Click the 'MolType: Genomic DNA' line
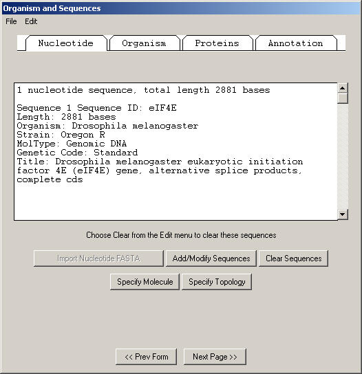The height and width of the screenshot is (374, 362). click(x=72, y=144)
